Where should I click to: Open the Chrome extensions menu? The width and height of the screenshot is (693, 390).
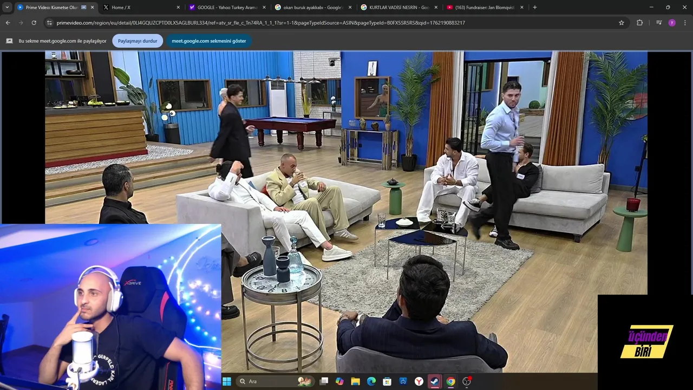point(640,23)
